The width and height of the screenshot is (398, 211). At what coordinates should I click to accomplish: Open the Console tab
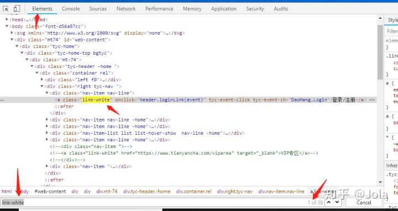pos(71,9)
